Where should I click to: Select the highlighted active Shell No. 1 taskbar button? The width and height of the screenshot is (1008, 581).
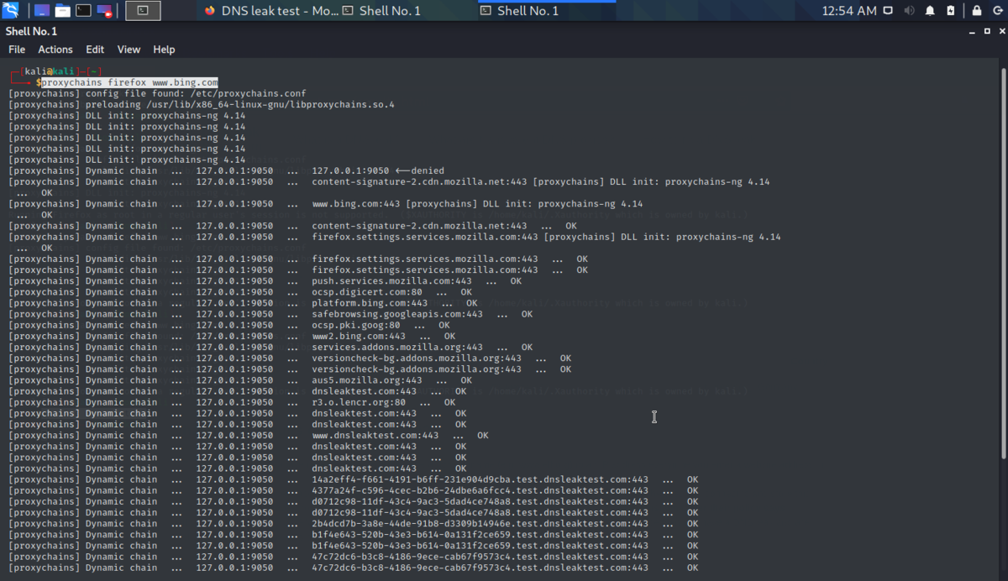click(546, 11)
